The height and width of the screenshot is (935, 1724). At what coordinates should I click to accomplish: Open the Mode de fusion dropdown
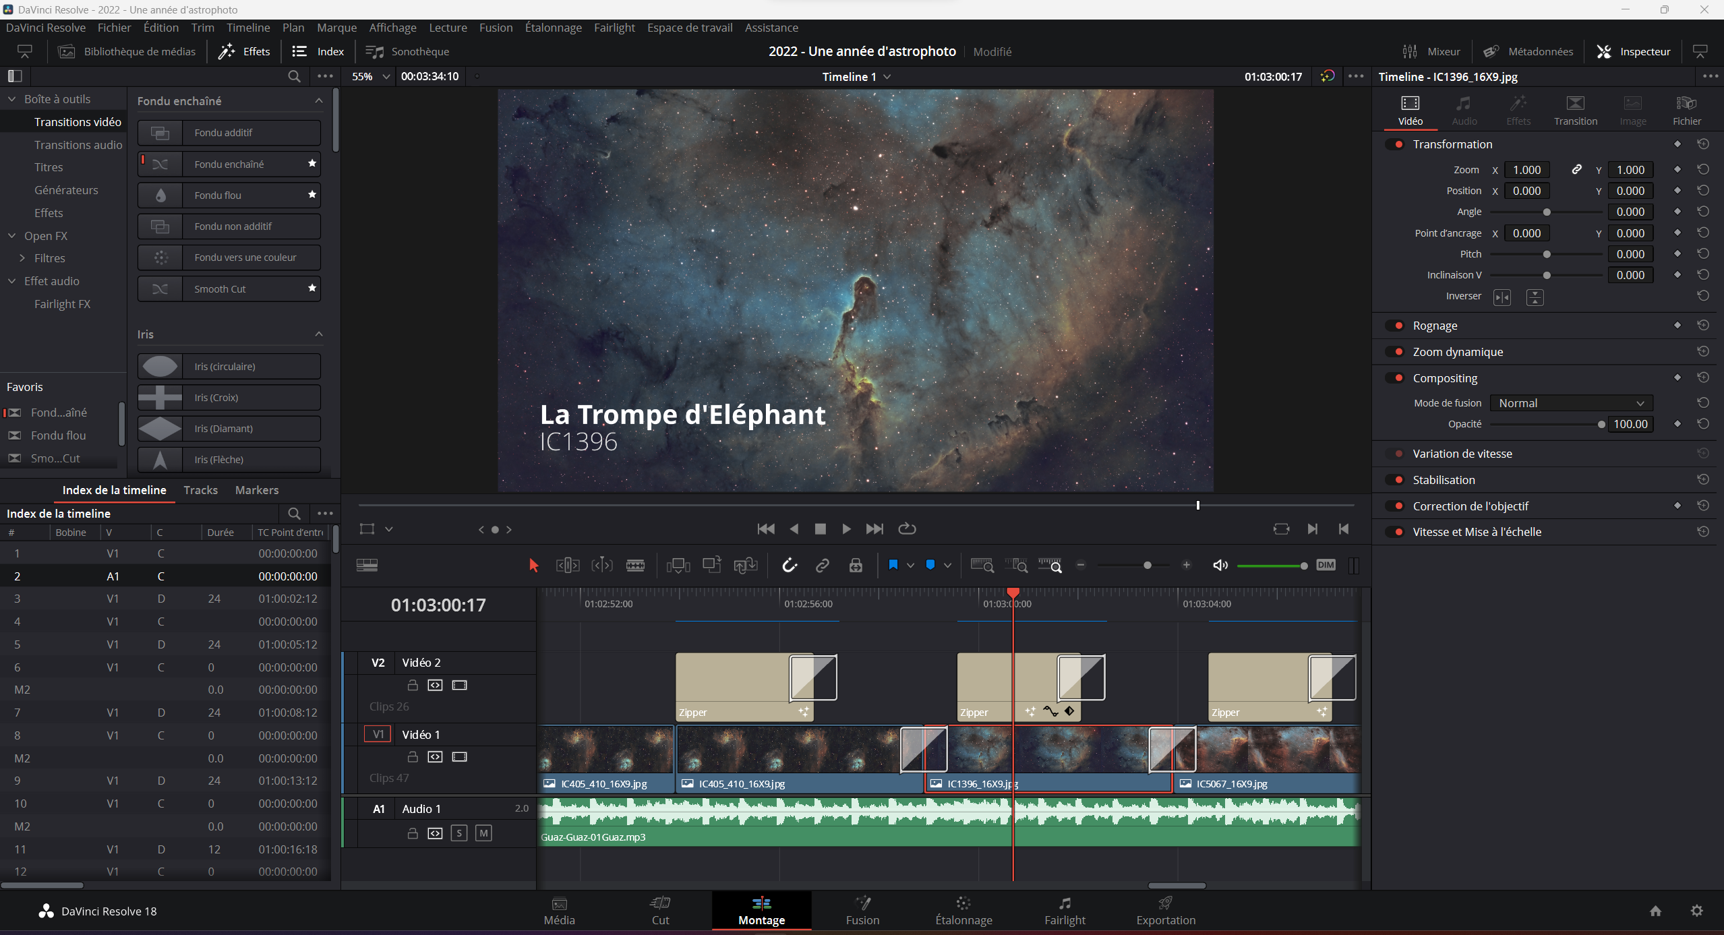point(1571,403)
